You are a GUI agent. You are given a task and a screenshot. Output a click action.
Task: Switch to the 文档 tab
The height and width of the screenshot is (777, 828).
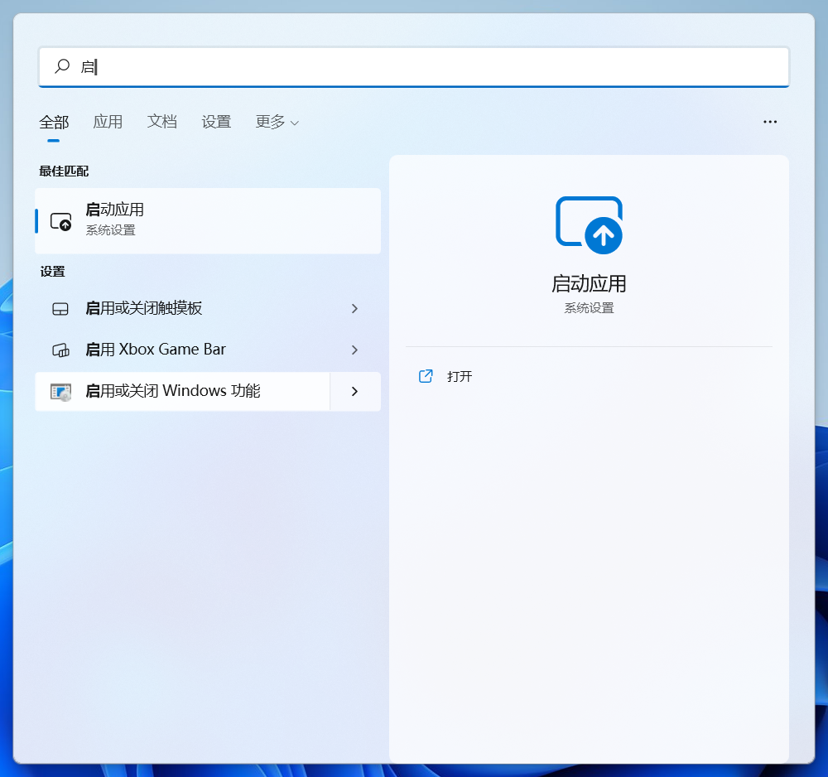coord(161,122)
